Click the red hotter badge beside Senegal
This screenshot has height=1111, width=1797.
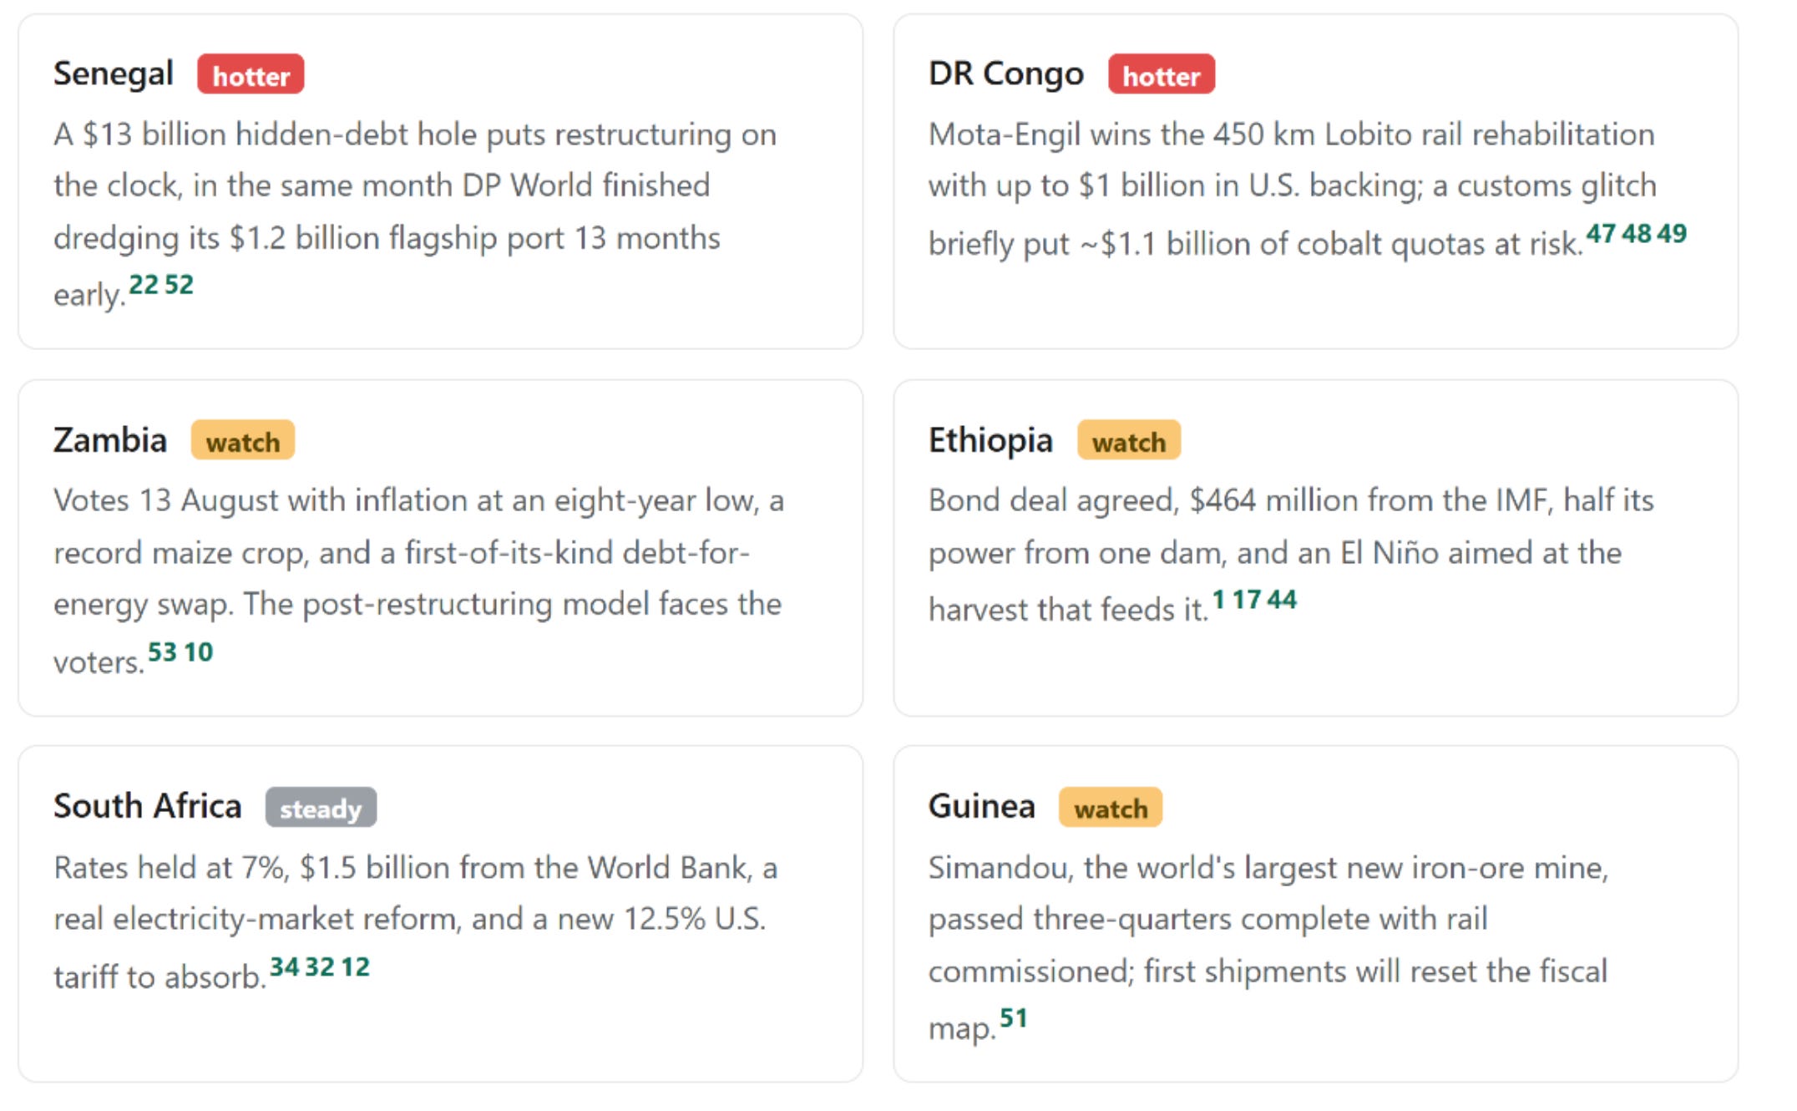[x=251, y=75]
